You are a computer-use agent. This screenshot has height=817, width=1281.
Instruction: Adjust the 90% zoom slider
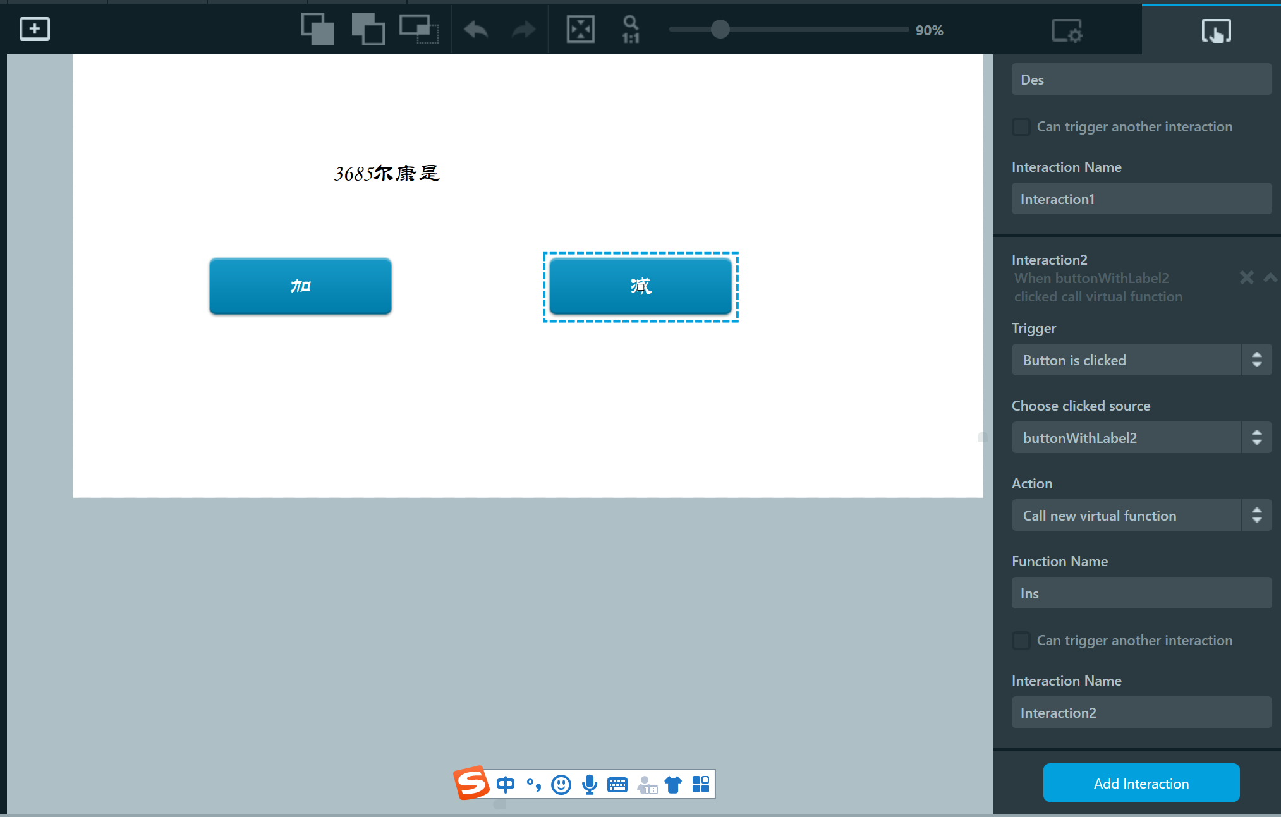point(720,29)
